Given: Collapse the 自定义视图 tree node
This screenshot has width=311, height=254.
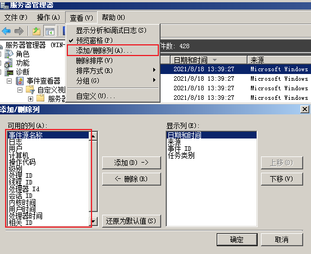Looking at the screenshot, I should point(20,90).
